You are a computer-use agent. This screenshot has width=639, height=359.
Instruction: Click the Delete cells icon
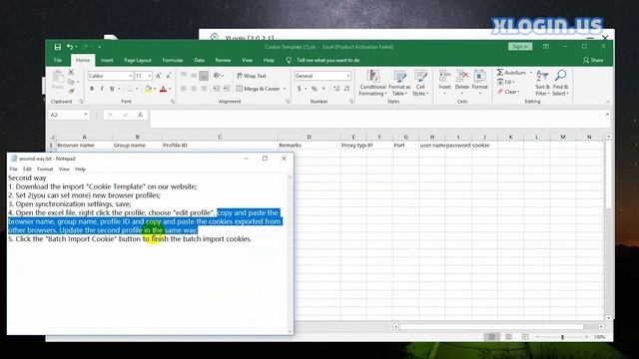(x=462, y=76)
